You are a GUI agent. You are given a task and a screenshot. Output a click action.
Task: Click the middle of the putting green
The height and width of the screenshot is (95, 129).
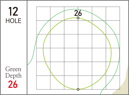[77, 54]
